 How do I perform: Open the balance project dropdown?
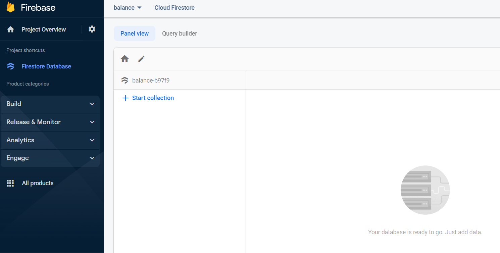128,8
